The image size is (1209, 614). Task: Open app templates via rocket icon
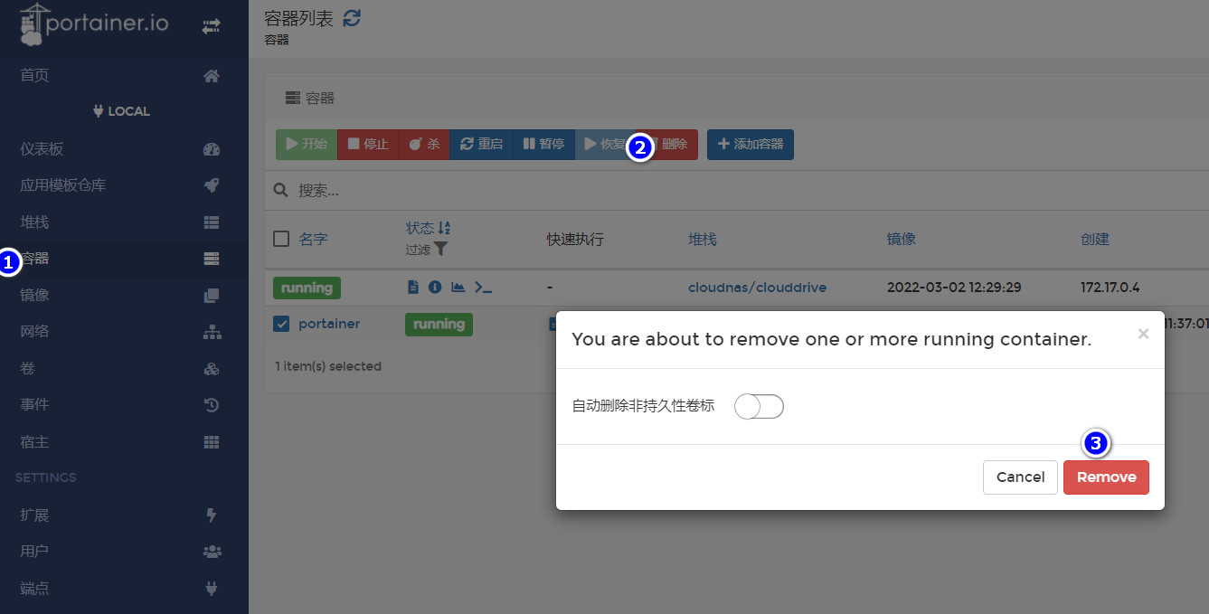212,185
